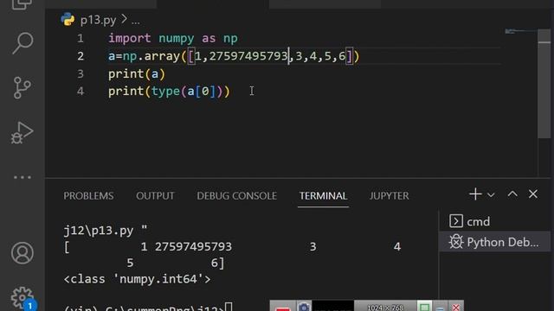554x311 pixels.
Task: Click the red X on recorder toolbar
Action: pyautogui.click(x=456, y=308)
